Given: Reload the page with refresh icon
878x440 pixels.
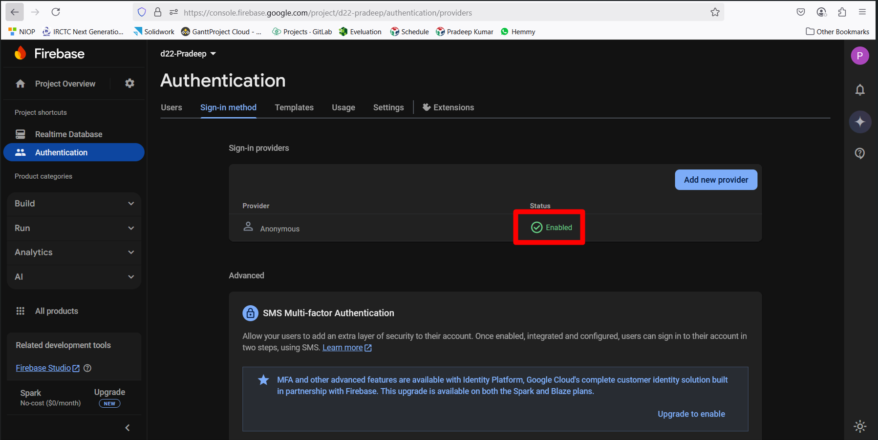Looking at the screenshot, I should click(x=56, y=12).
